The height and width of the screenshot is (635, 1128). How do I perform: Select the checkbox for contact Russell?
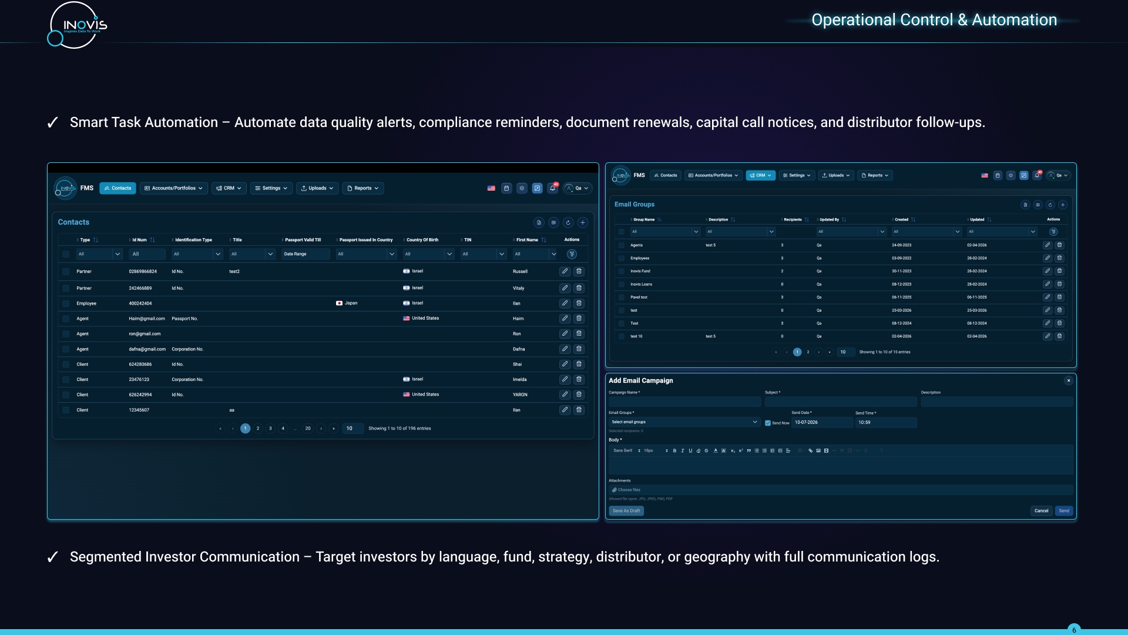pos(66,272)
